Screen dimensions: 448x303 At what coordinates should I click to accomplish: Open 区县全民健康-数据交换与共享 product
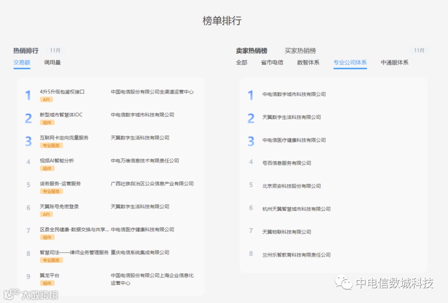(74, 230)
